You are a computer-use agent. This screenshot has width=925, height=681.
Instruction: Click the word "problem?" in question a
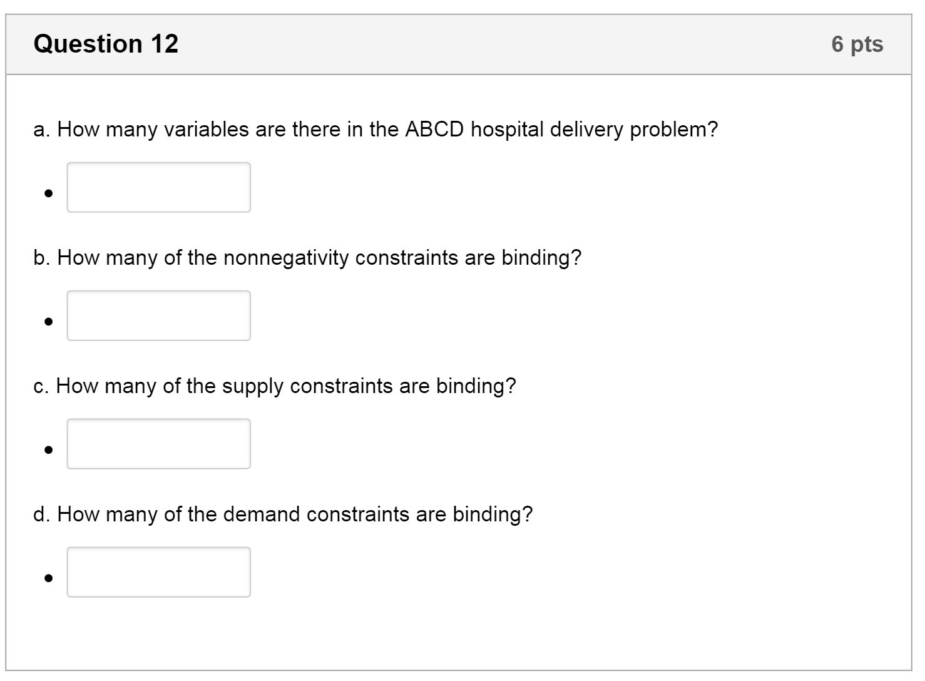coord(673,130)
